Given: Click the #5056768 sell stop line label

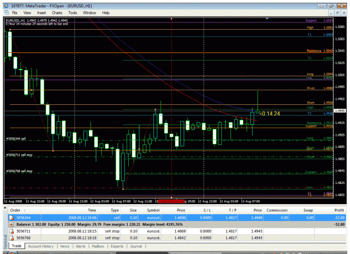Looking at the screenshot, I should [x=20, y=171].
